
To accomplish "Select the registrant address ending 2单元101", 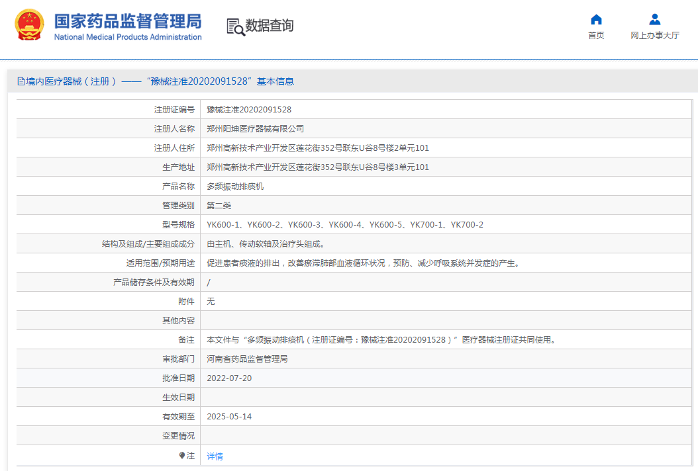I will pos(318,148).
